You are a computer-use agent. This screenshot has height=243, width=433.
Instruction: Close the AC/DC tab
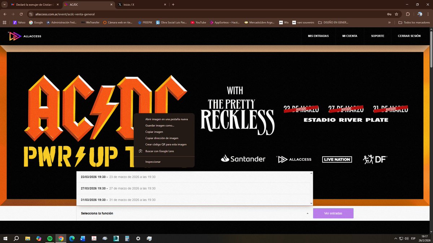point(111,5)
